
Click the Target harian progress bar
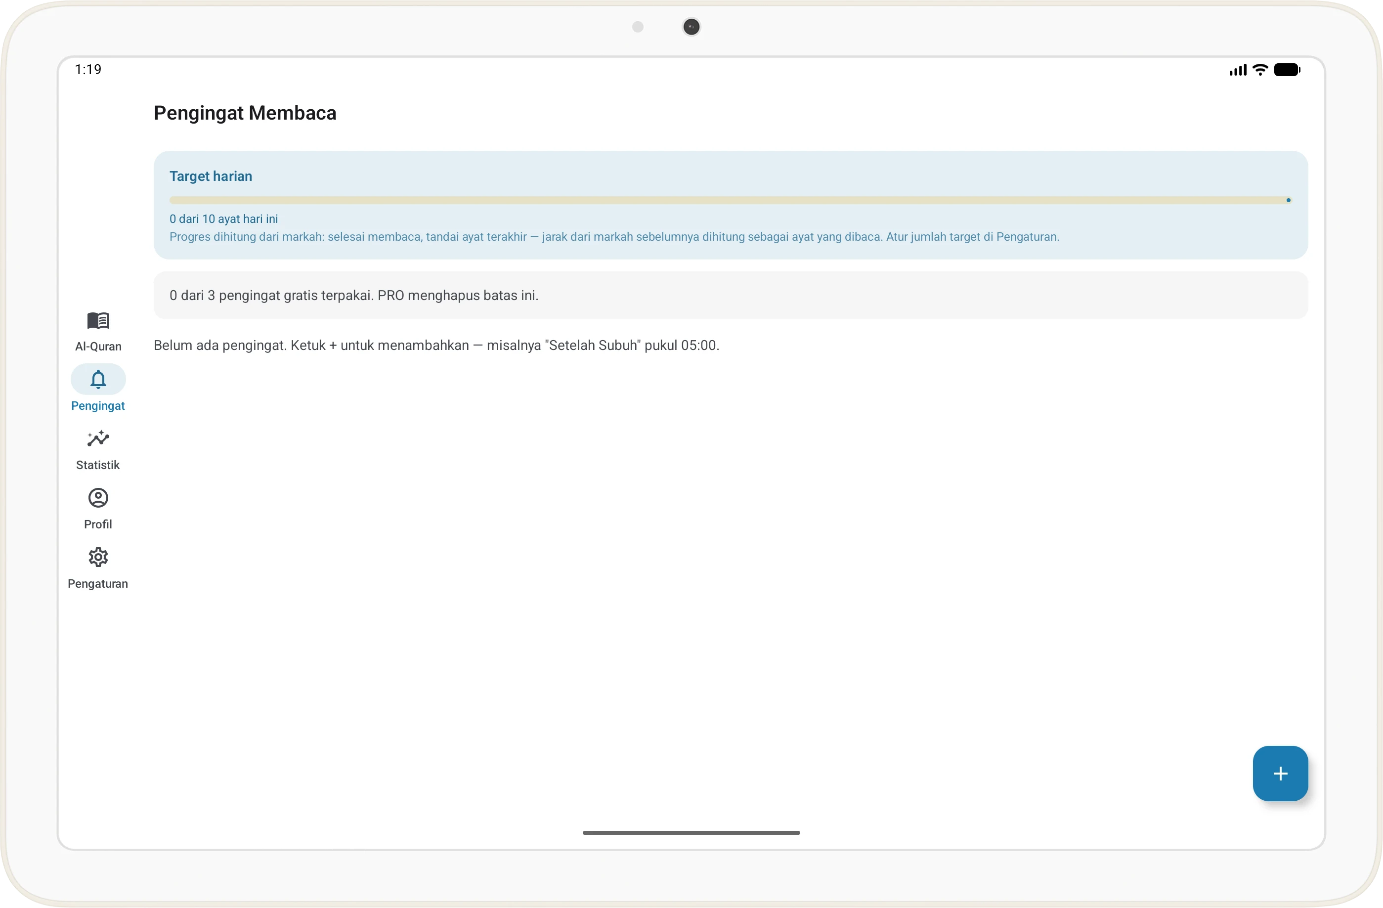pos(731,200)
